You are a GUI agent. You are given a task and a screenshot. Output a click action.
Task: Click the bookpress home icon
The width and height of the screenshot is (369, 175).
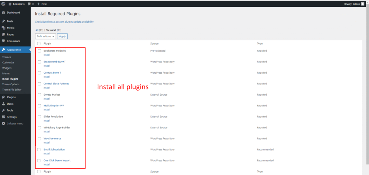click(x=10, y=4)
